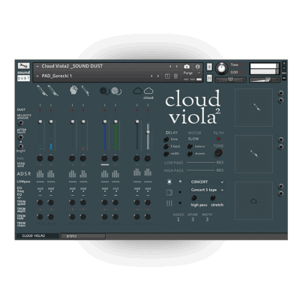Click the save snapshot icon beside trash
300x300 pixels.
pyautogui.click(x=167, y=76)
